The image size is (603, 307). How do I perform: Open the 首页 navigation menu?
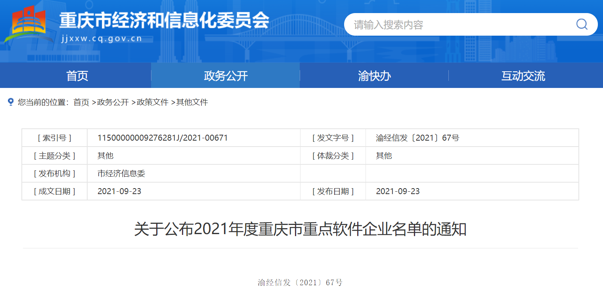(x=77, y=75)
